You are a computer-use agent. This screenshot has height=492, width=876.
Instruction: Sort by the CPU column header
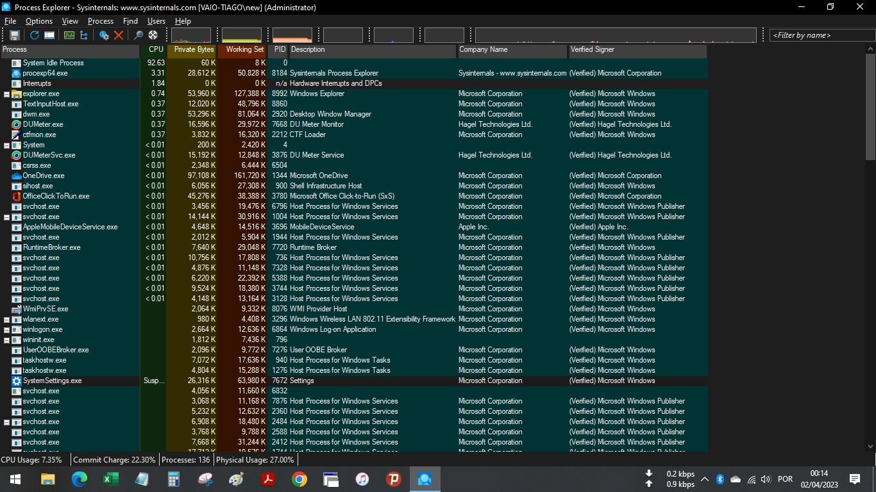(154, 50)
